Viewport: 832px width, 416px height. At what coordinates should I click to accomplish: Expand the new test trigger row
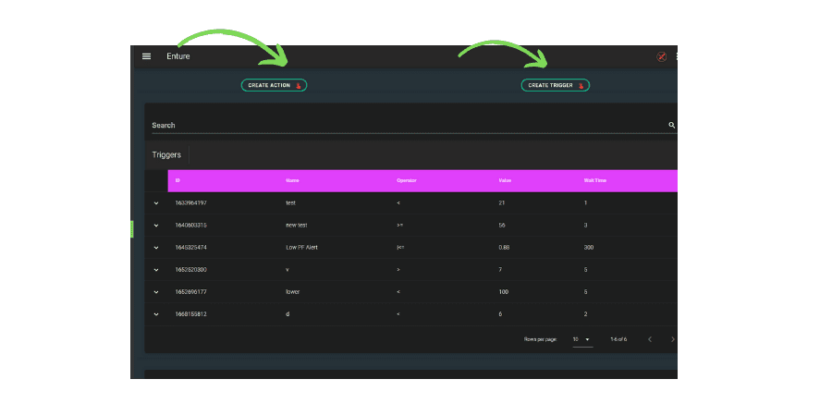156,225
